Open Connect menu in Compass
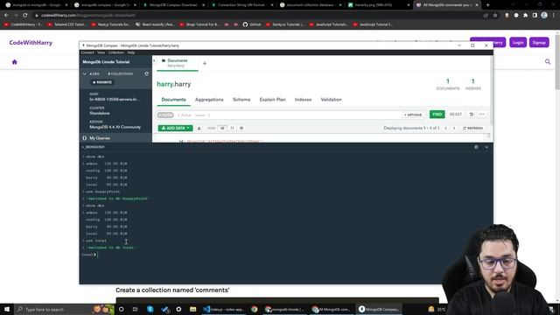560x315 pixels. click(x=87, y=52)
